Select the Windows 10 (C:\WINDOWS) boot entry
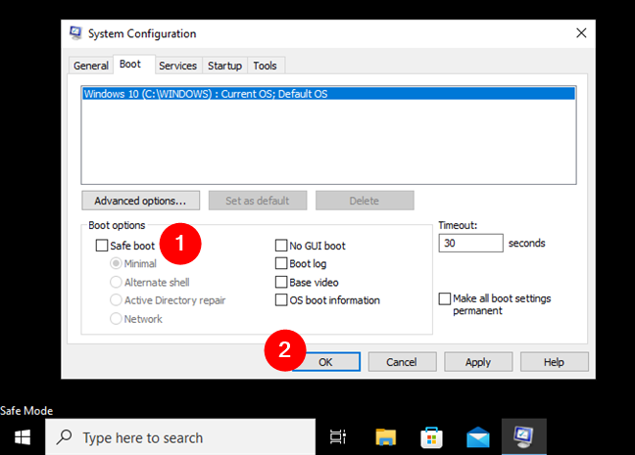 click(328, 94)
